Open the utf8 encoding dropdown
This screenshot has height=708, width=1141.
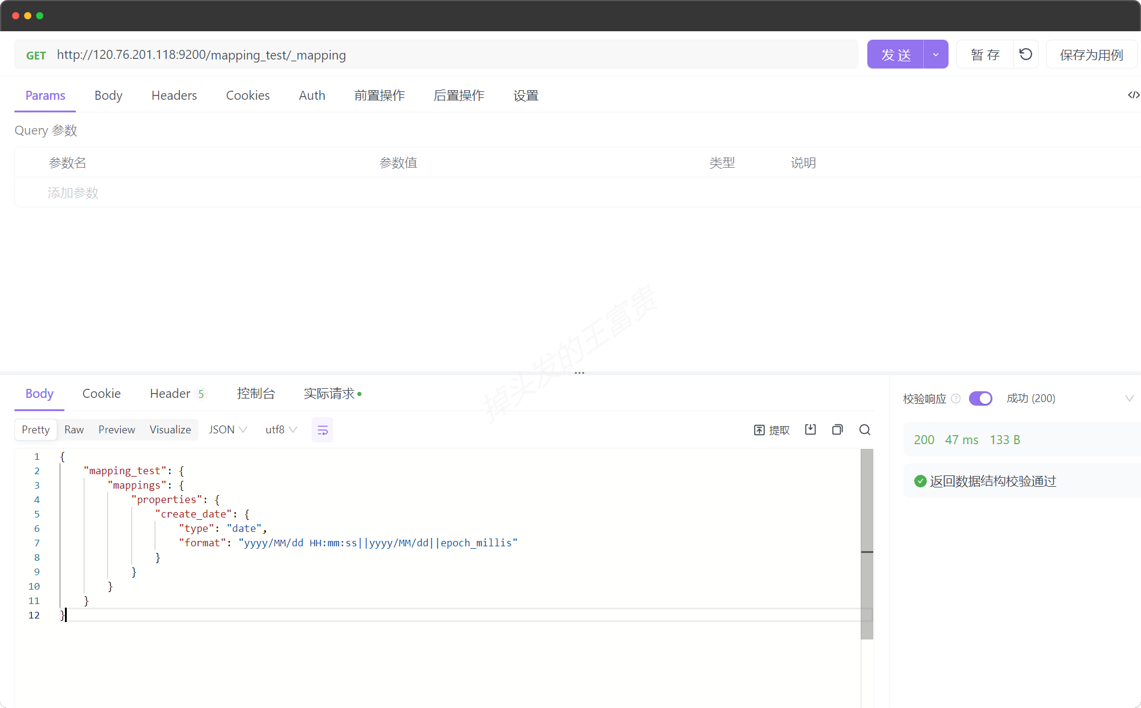(281, 430)
